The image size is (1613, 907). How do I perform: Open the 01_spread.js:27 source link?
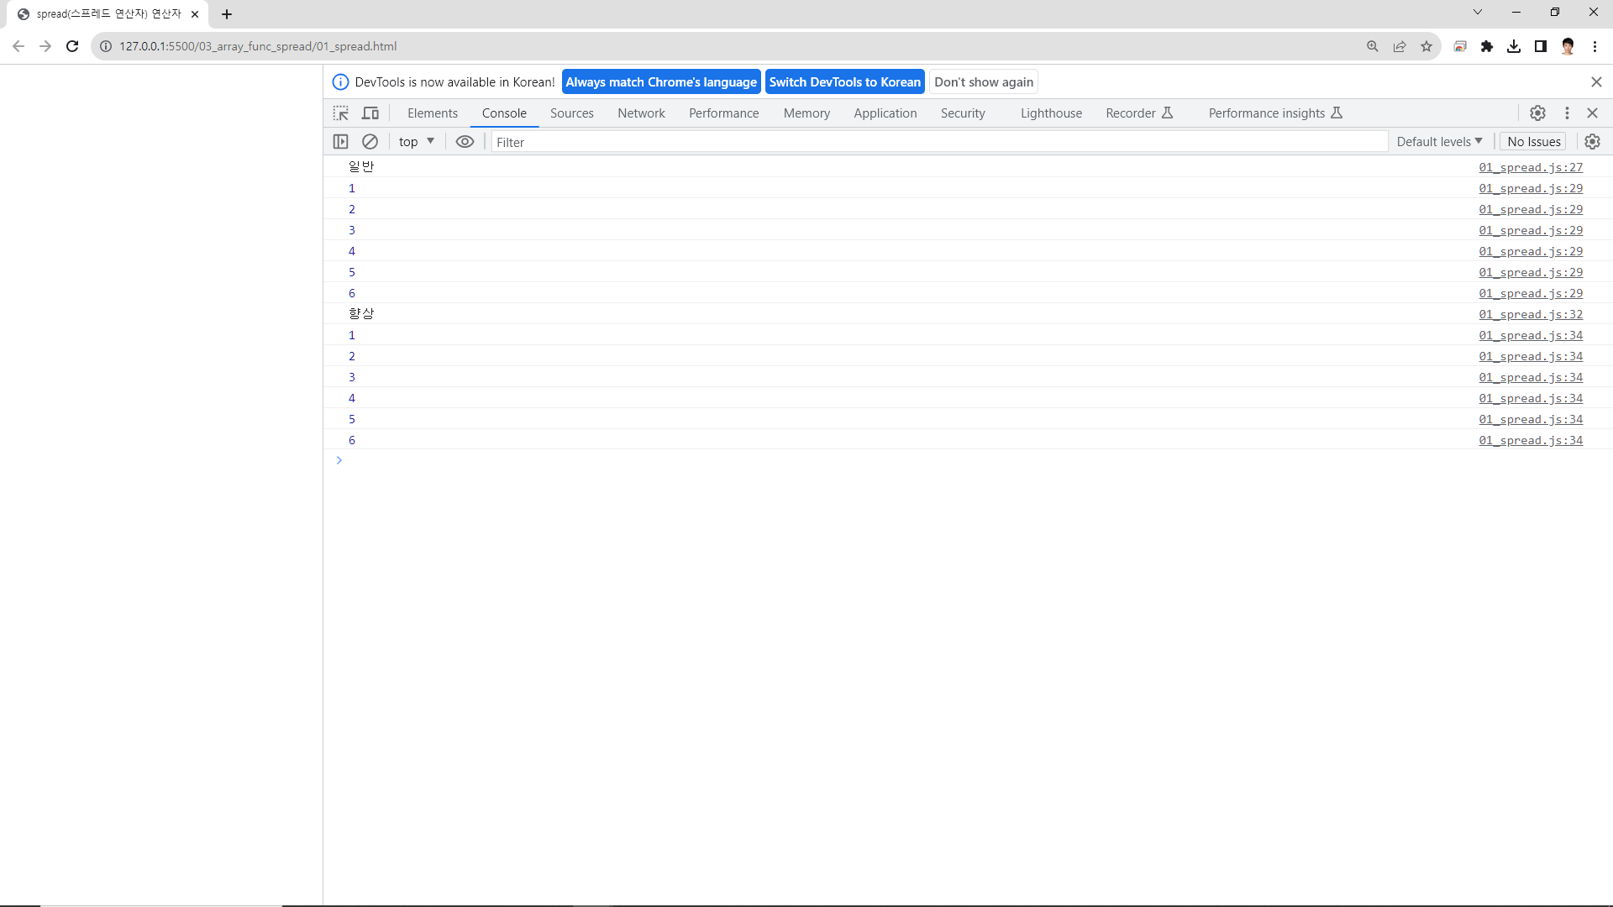pyautogui.click(x=1531, y=167)
